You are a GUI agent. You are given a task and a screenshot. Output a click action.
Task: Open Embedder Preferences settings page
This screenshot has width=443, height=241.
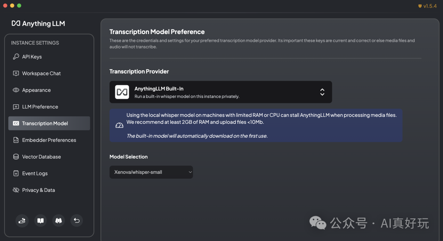(x=49, y=140)
